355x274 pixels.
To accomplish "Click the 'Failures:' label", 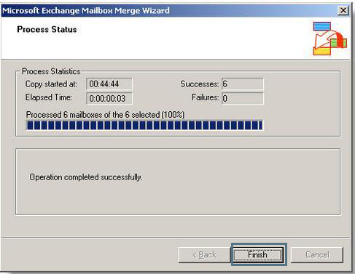I will pyautogui.click(x=206, y=97).
